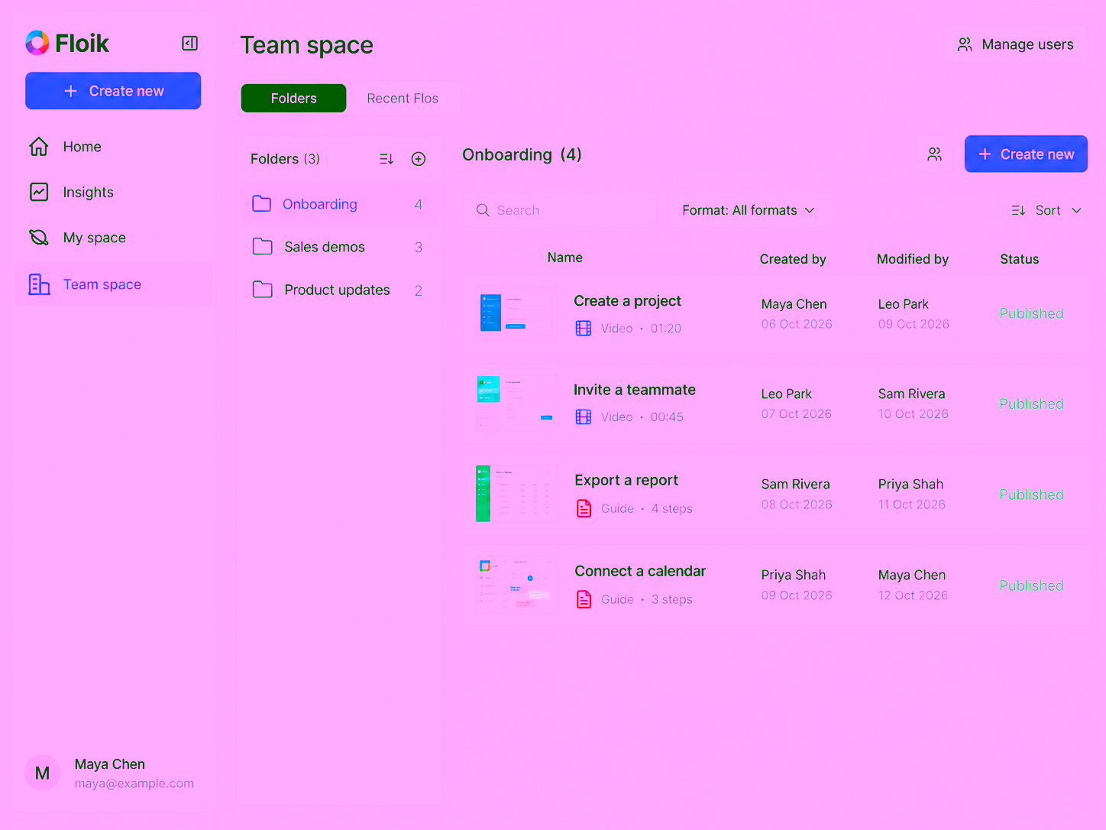Open the Create a project flo title
Viewport: 1106px width, 830px height.
[x=628, y=301]
